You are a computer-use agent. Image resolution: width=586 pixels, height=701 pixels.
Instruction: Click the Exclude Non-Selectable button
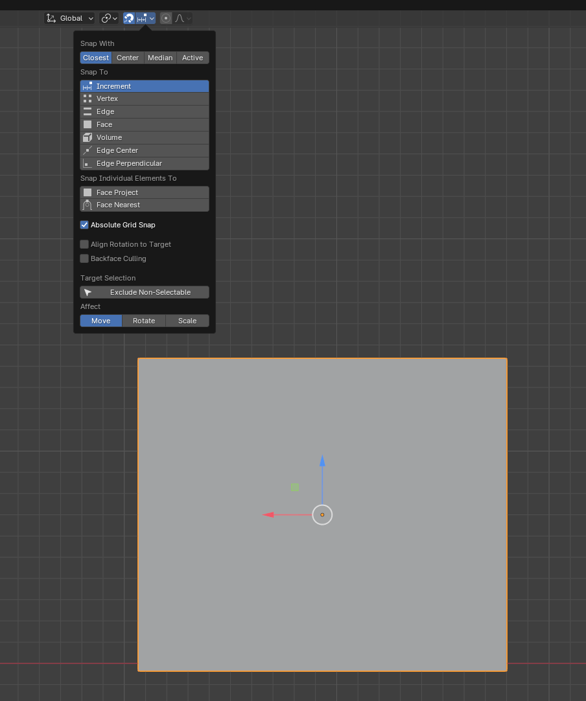pos(144,292)
